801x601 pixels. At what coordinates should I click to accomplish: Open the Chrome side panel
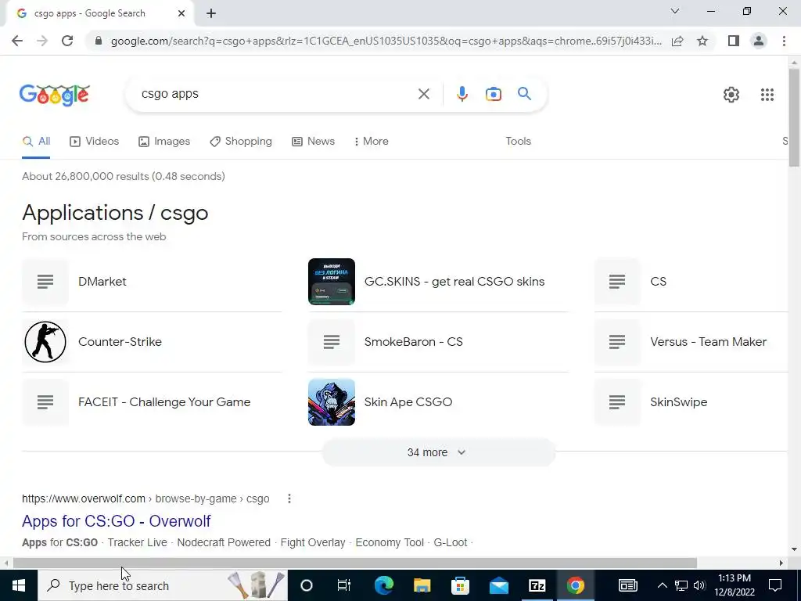click(x=734, y=41)
